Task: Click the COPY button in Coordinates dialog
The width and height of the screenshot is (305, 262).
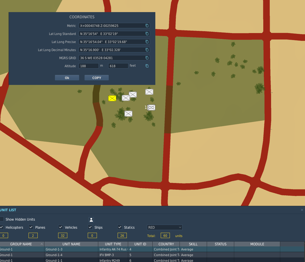Action: pos(97,78)
